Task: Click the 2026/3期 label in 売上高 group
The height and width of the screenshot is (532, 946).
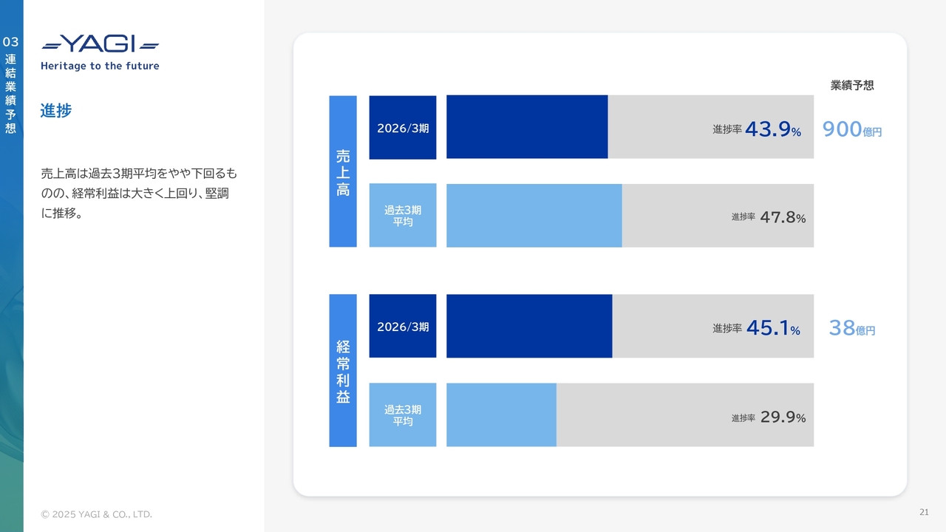Action: pyautogui.click(x=403, y=128)
